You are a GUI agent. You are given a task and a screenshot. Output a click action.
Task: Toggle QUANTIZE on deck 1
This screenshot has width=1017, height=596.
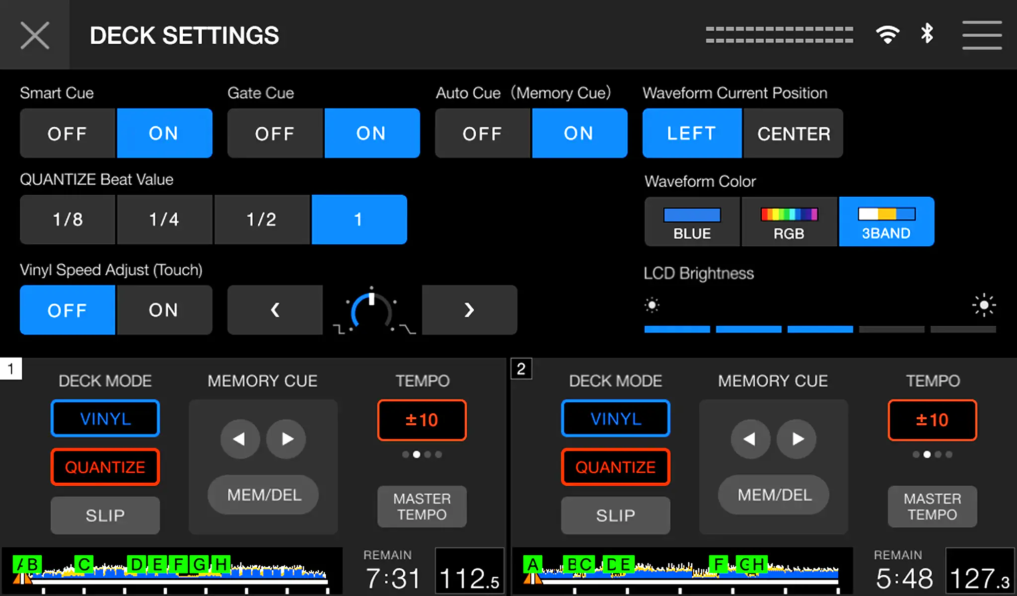click(105, 467)
